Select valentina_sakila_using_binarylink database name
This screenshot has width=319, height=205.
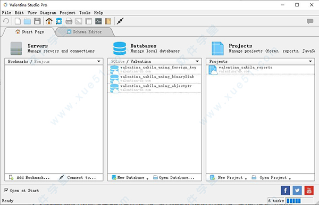(x=157, y=77)
